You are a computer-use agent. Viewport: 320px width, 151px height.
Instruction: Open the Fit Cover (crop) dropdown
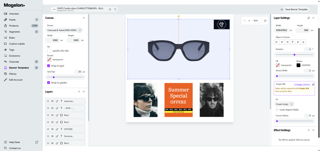pyautogui.click(x=284, y=104)
